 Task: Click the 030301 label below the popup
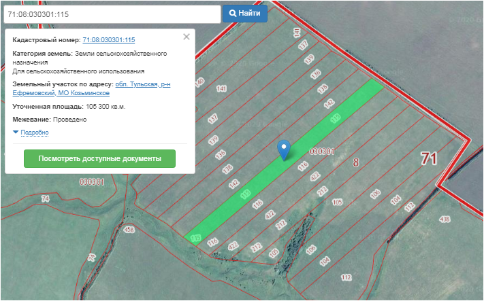(91, 182)
